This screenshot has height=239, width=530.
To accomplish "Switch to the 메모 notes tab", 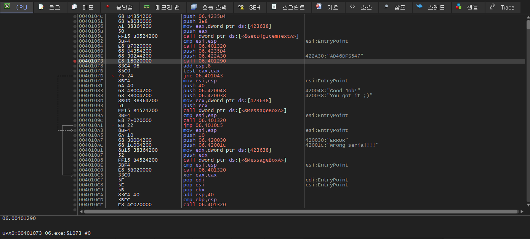I will (84, 7).
